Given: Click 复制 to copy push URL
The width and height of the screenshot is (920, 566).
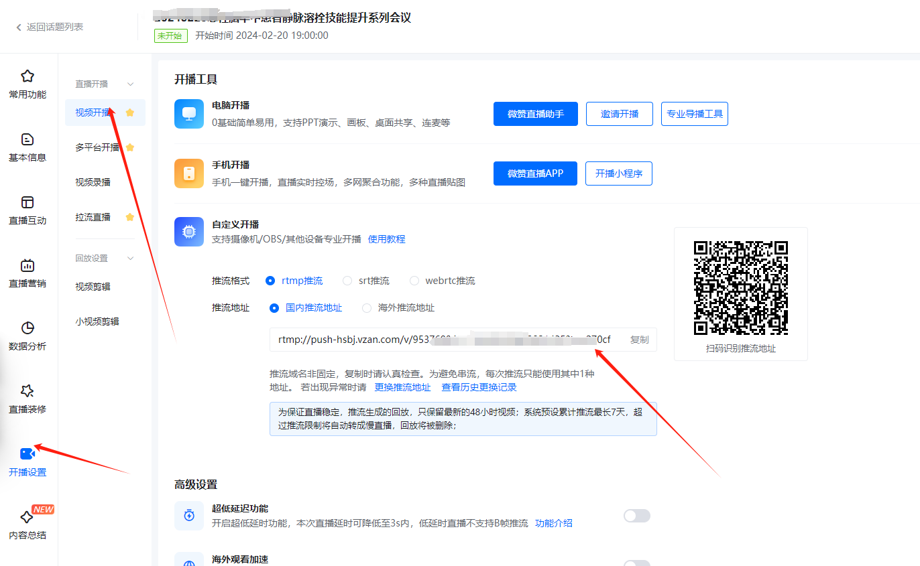Looking at the screenshot, I should click(639, 340).
